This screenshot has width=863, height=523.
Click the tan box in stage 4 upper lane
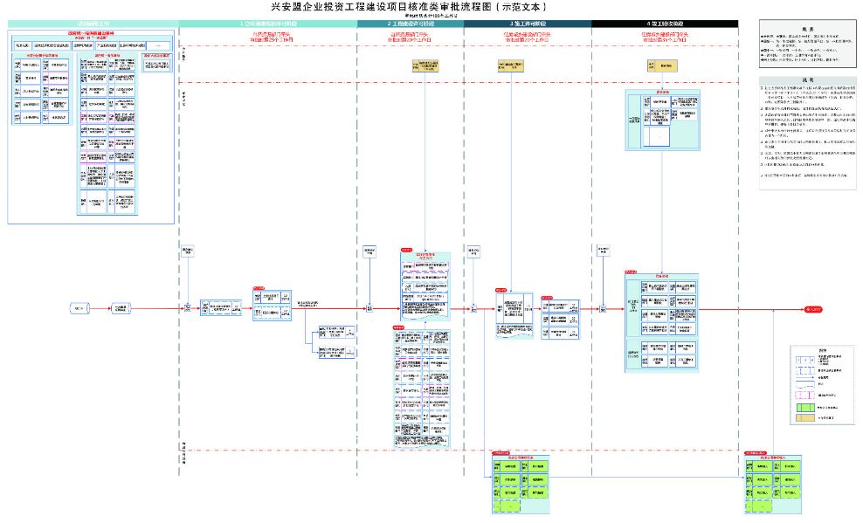coord(662,65)
